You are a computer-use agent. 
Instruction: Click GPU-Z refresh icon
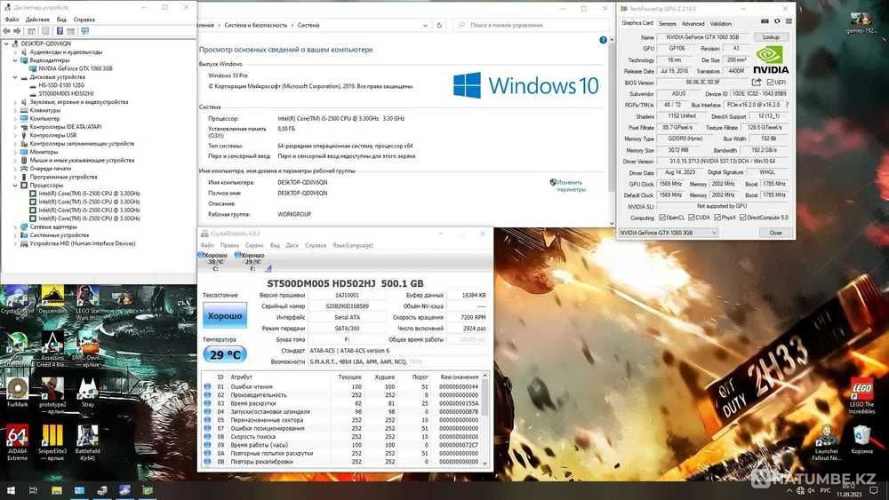(777, 21)
